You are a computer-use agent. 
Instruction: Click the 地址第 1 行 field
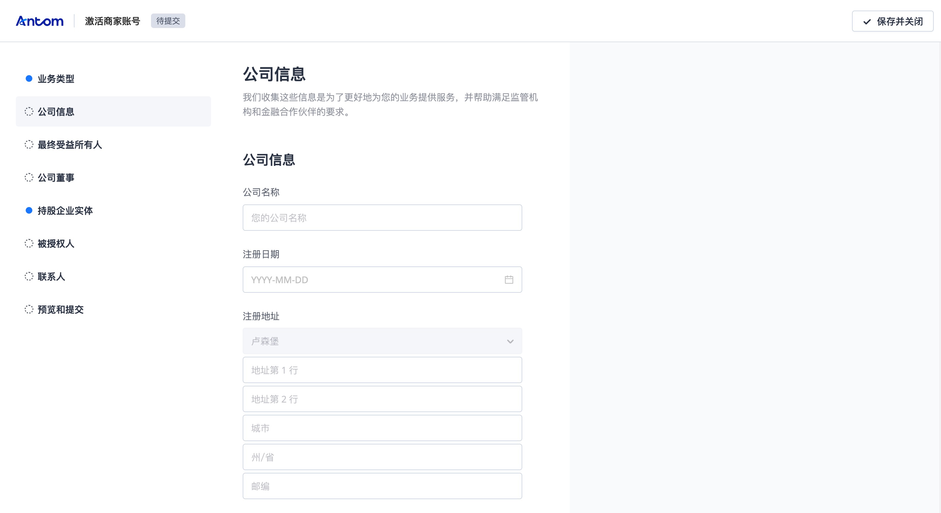[x=382, y=370]
